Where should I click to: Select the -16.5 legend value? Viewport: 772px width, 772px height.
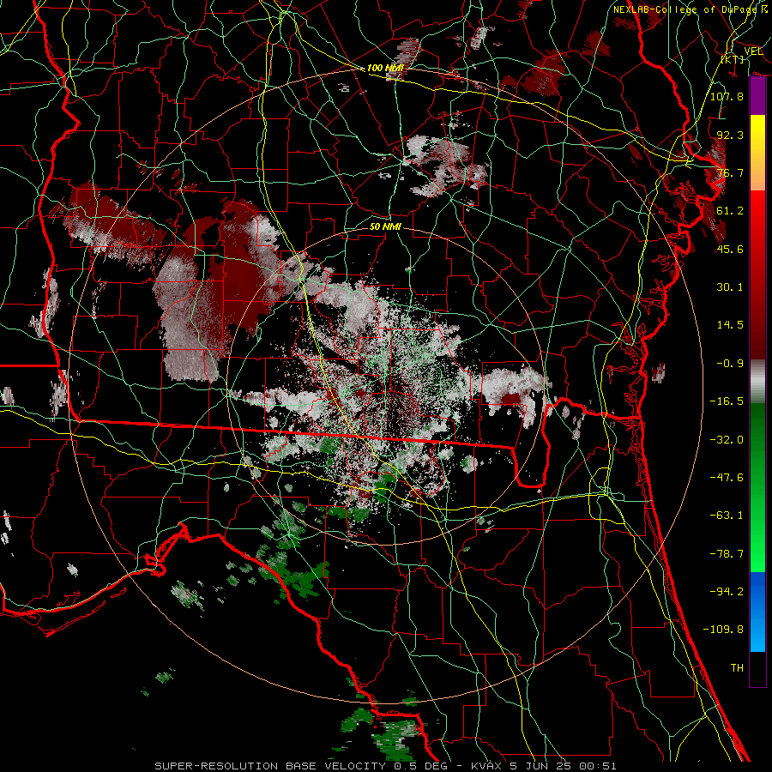[727, 401]
